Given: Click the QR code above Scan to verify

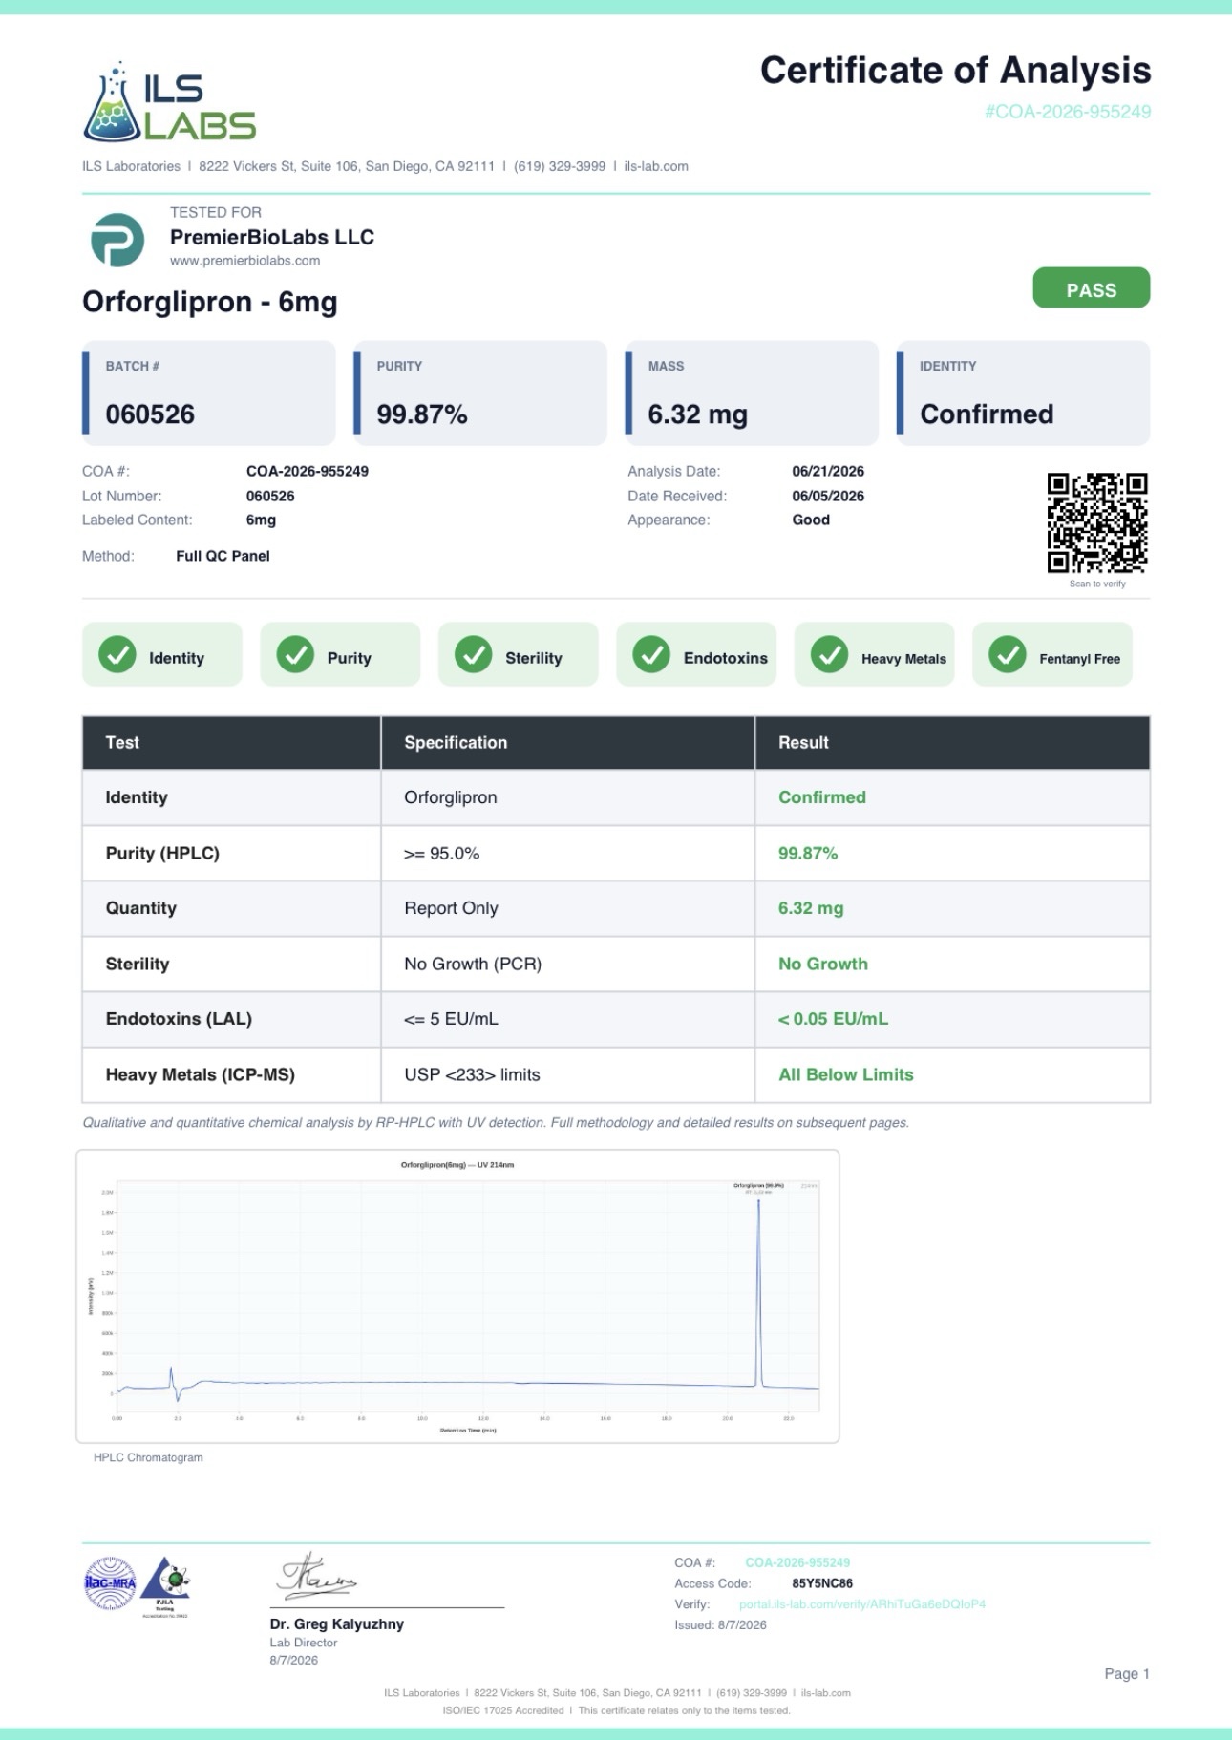Looking at the screenshot, I should 1097,522.
